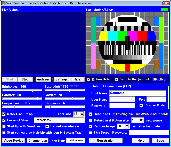Open Help

click(141, 141)
